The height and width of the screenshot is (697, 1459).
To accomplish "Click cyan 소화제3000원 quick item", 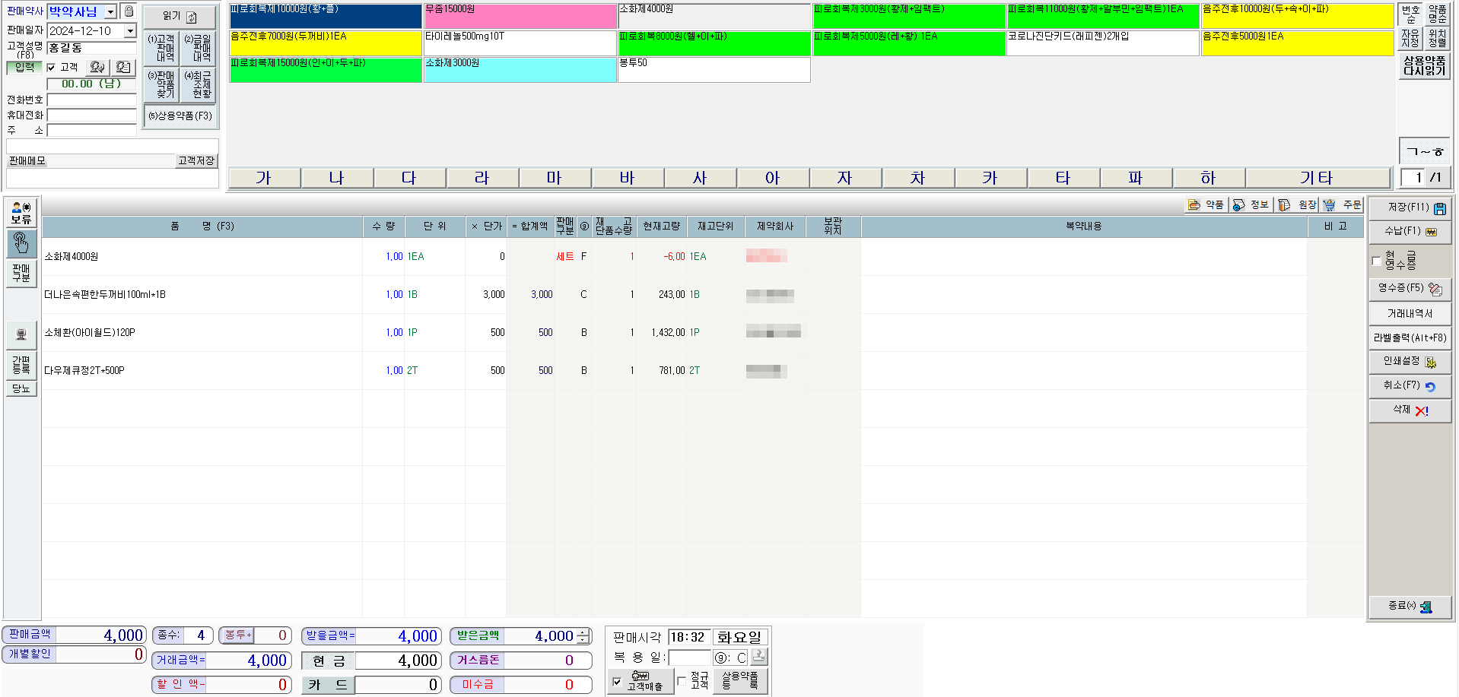I will [520, 70].
